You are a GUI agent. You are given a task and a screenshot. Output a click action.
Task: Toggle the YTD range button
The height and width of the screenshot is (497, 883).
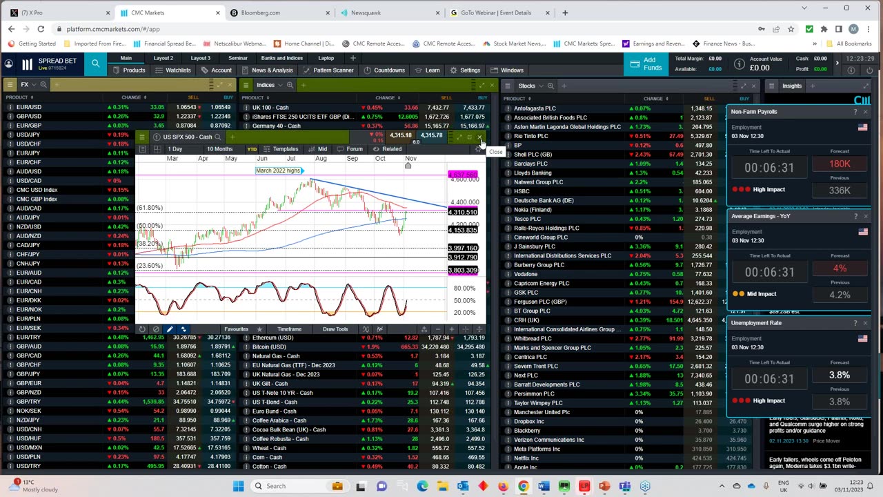point(252,149)
